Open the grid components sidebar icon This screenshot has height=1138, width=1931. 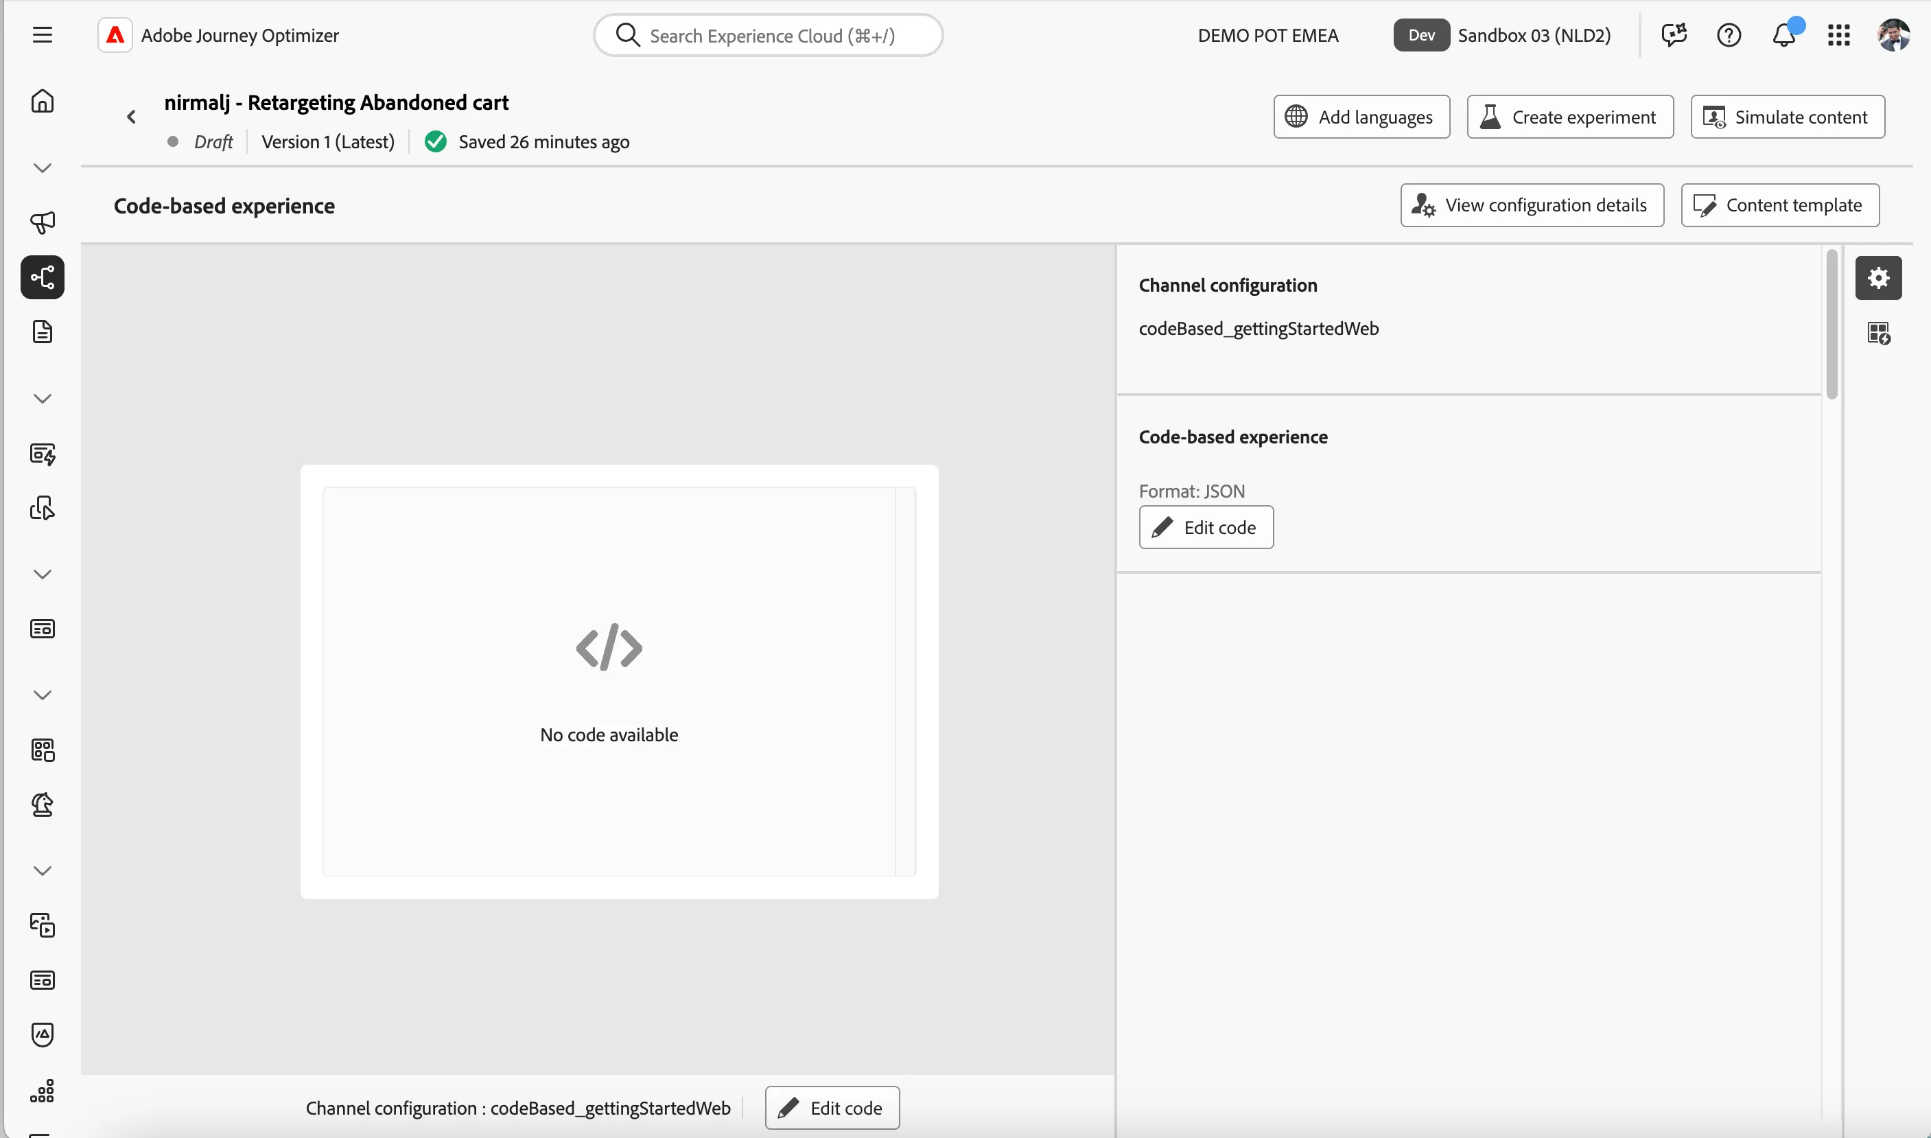click(42, 750)
